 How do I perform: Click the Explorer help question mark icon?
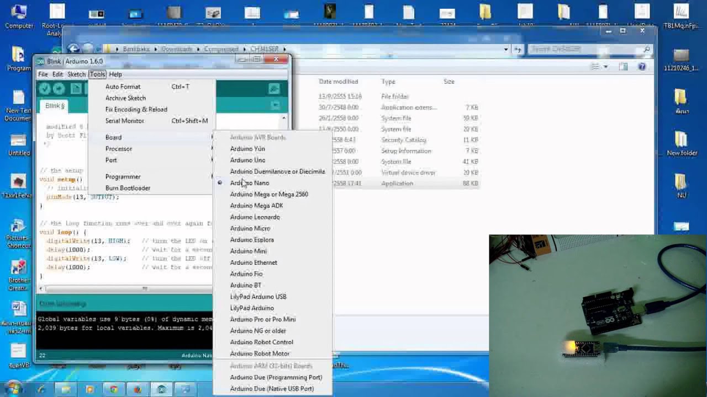(642, 67)
